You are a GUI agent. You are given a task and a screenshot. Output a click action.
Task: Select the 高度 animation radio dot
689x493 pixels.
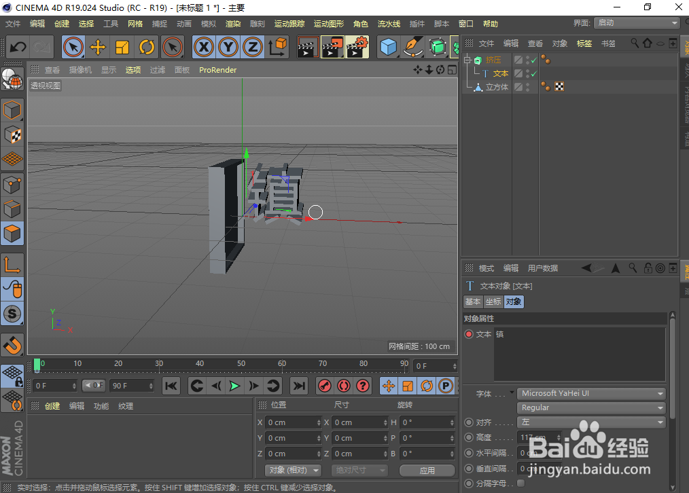pos(469,437)
